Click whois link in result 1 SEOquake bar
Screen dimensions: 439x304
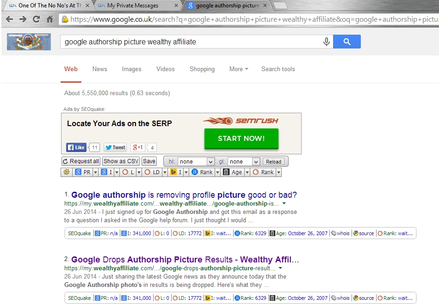coord(340,233)
